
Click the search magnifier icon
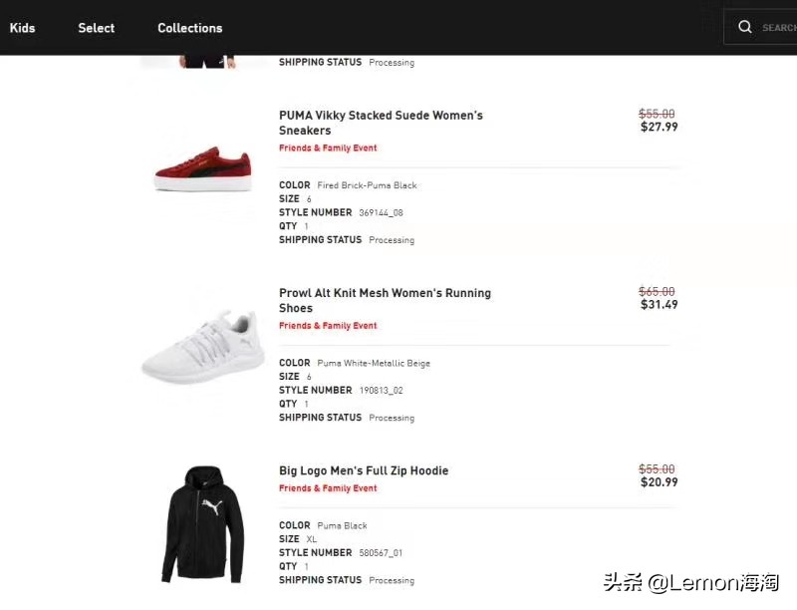[745, 27]
